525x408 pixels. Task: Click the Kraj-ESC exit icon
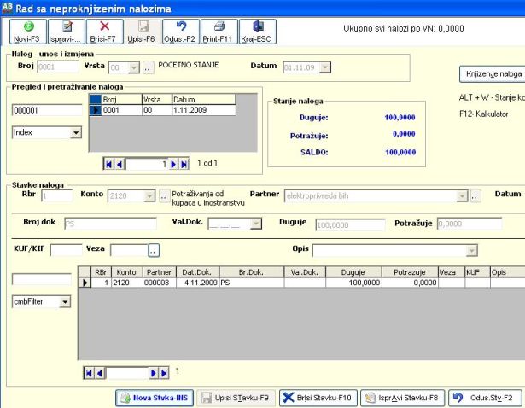[x=256, y=27]
